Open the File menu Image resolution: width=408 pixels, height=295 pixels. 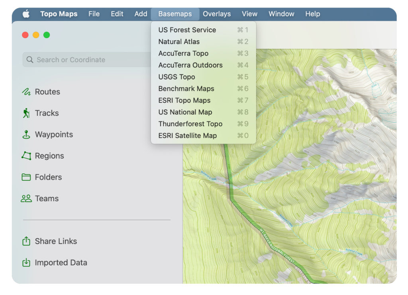click(94, 14)
